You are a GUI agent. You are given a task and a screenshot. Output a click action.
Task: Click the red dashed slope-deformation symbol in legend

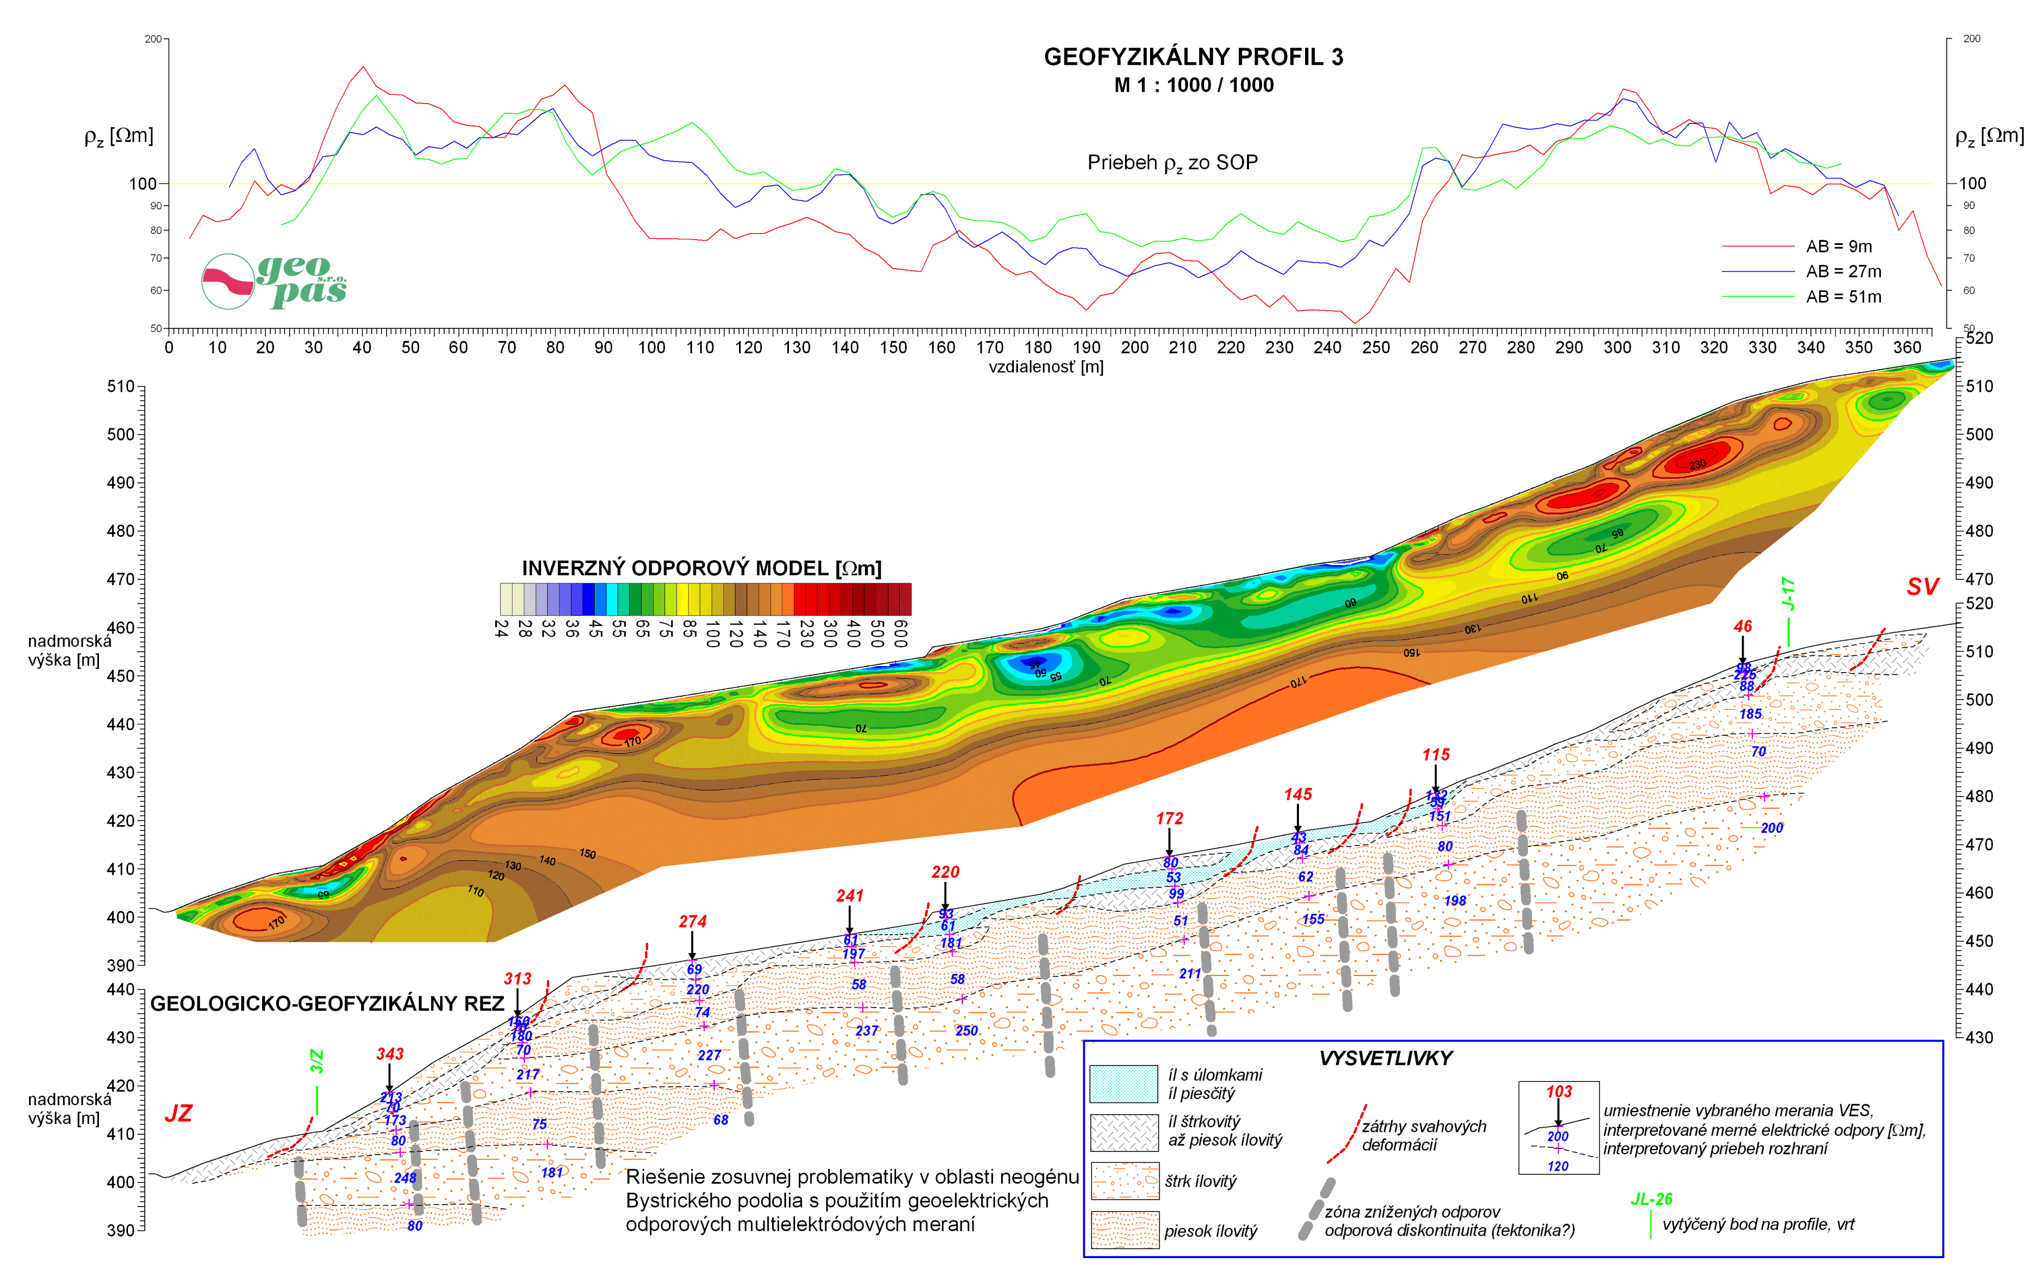point(1346,1134)
